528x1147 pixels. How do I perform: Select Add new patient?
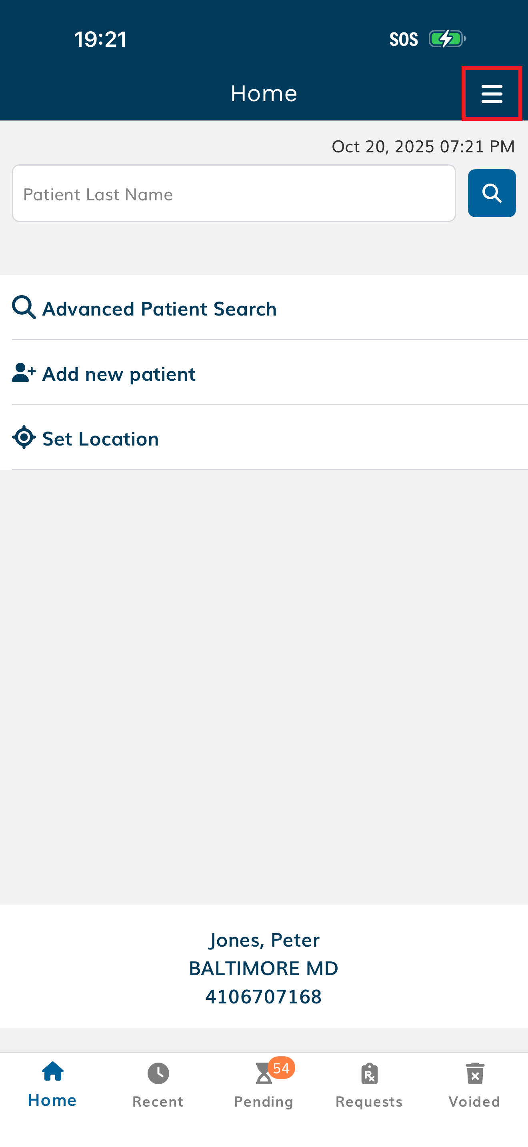[119, 374]
